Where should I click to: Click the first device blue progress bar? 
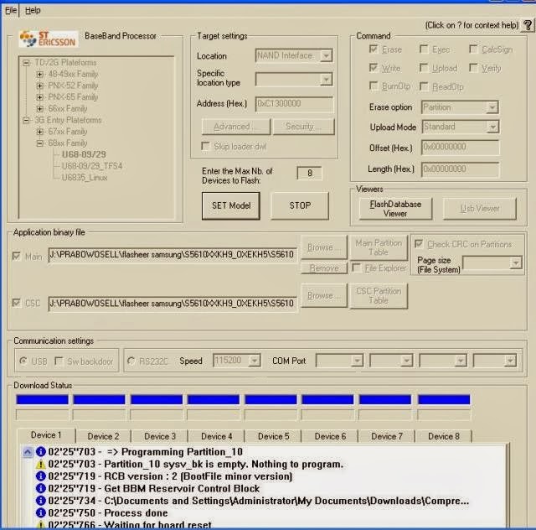(x=43, y=399)
